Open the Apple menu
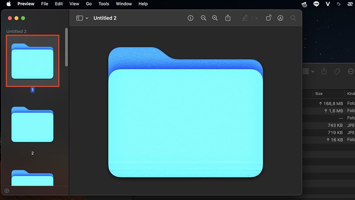The height and width of the screenshot is (200, 355). point(8,4)
